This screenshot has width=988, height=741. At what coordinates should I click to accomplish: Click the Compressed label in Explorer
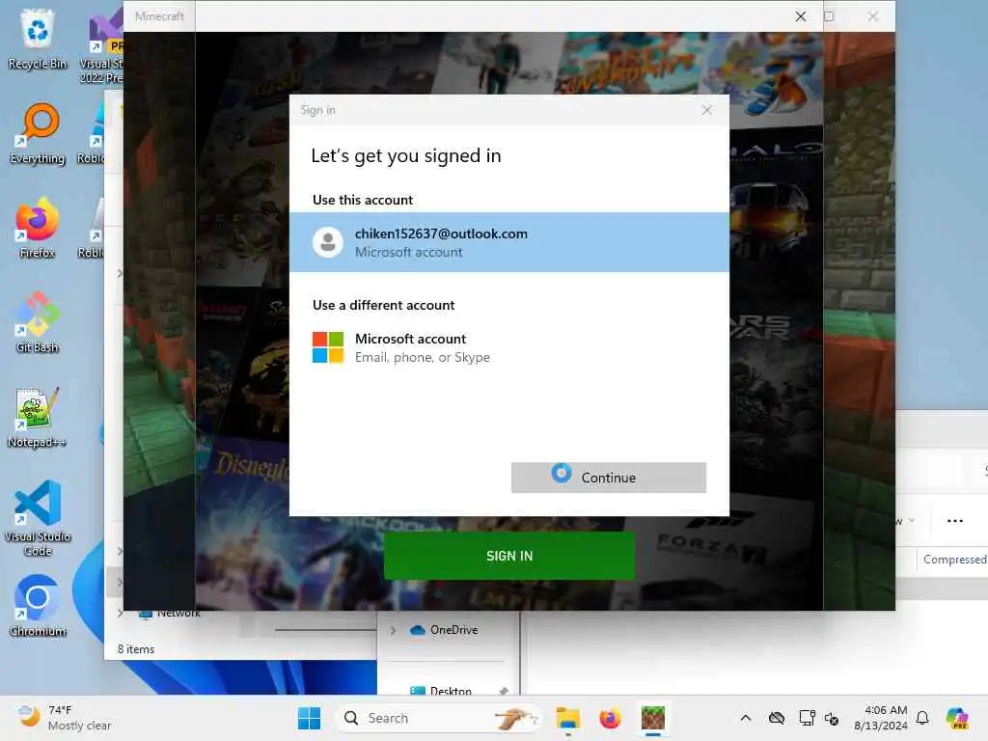tap(954, 560)
